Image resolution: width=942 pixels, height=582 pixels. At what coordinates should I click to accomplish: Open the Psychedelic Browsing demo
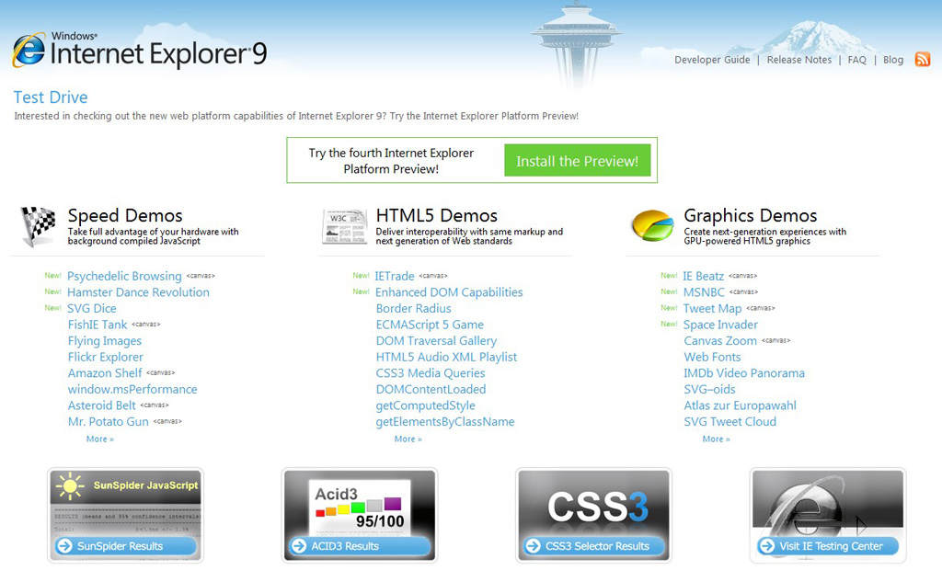click(x=124, y=276)
